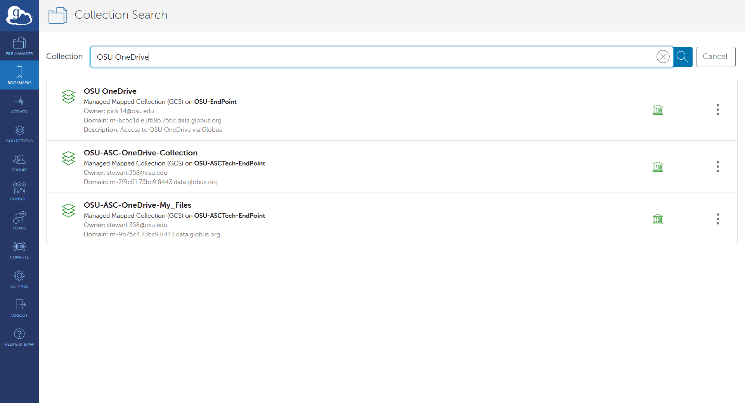Open Settings in sidebar
This screenshot has height=403, width=745.
(x=19, y=279)
